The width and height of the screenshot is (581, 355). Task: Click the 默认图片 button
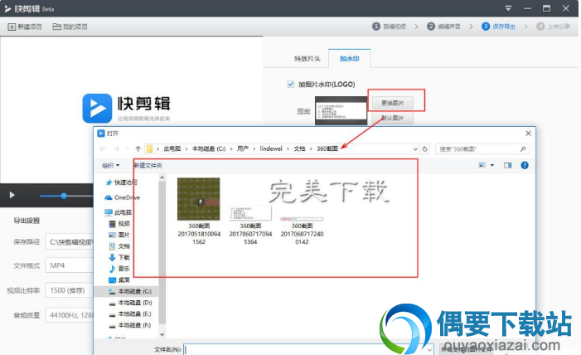[392, 118]
